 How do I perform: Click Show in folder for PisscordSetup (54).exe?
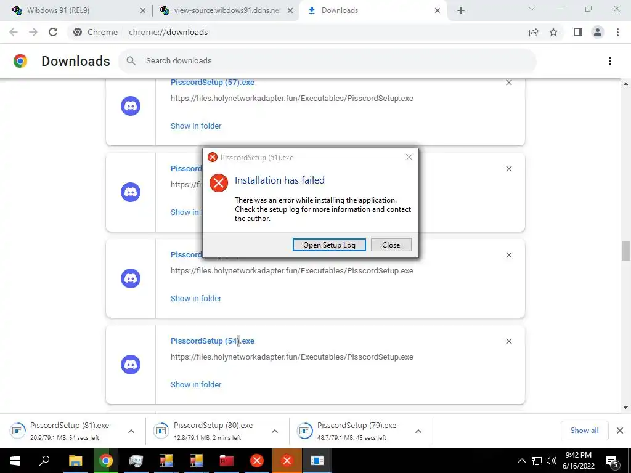coord(196,384)
